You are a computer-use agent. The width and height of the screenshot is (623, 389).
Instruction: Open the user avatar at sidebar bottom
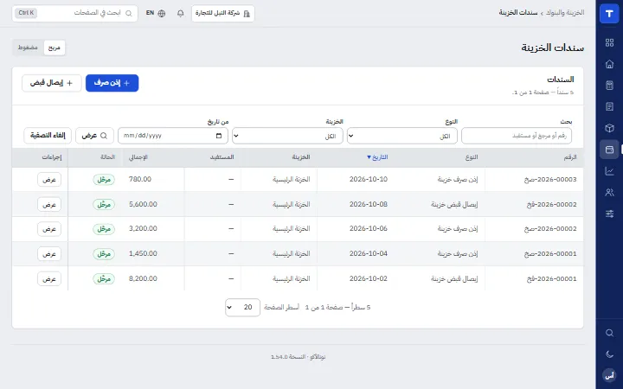tap(609, 375)
